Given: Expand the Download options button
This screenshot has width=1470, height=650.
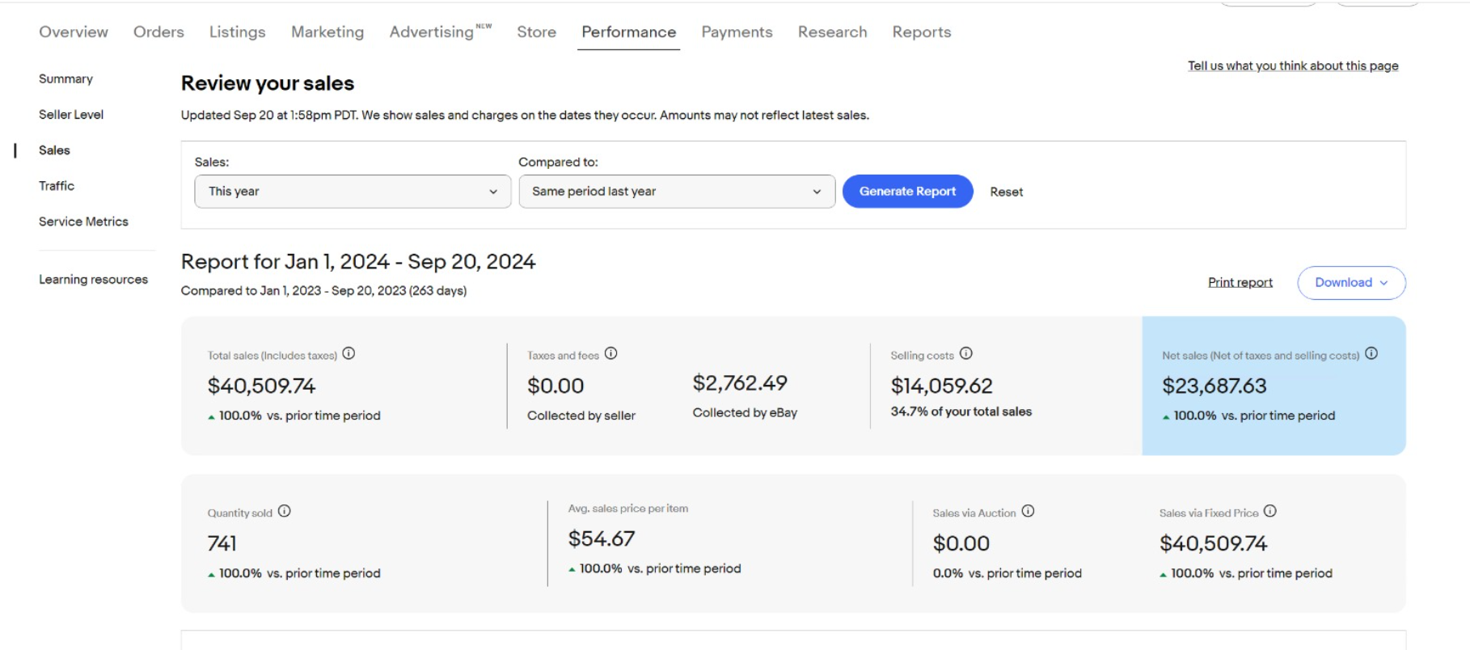Looking at the screenshot, I should coord(1350,283).
